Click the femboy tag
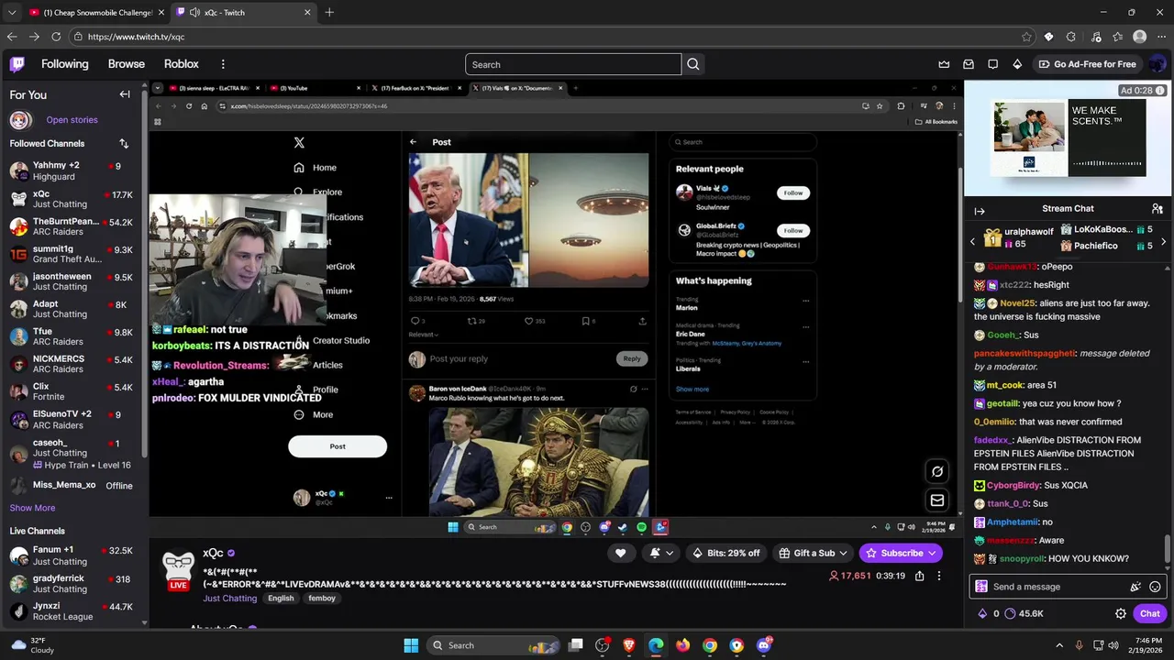The height and width of the screenshot is (660, 1174). 322,599
